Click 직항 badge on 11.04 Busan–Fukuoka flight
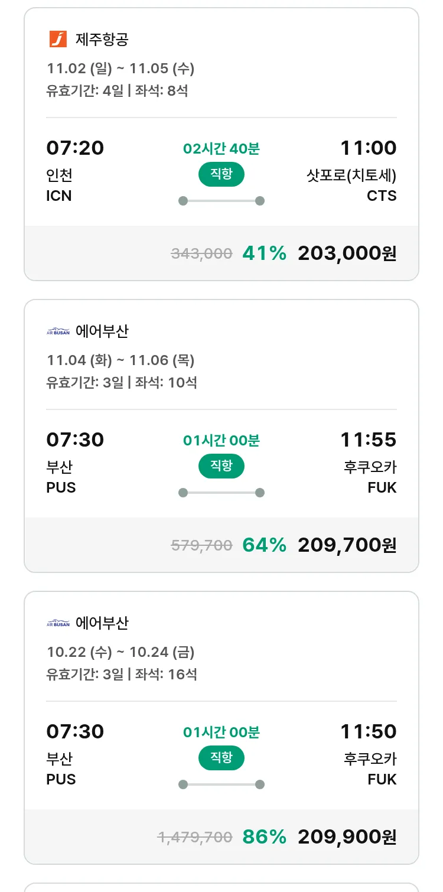Viewport: 443px width, 892px height. [x=221, y=466]
